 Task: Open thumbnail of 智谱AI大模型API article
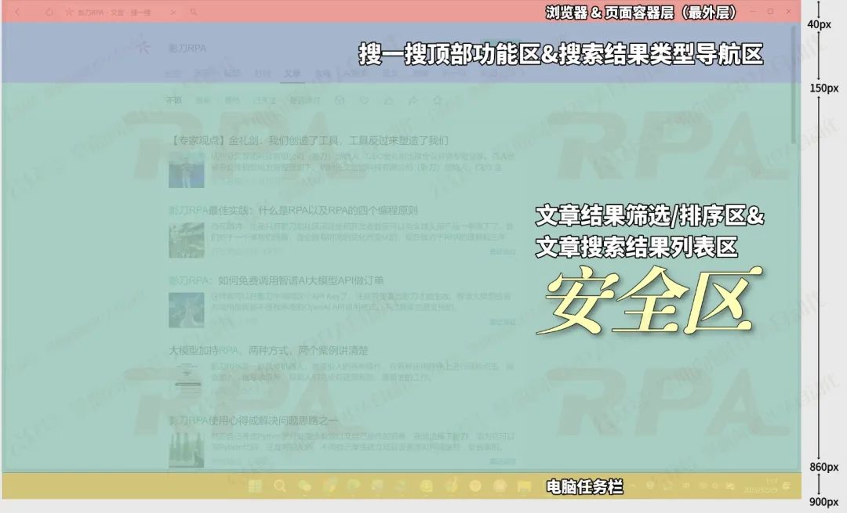click(187, 310)
